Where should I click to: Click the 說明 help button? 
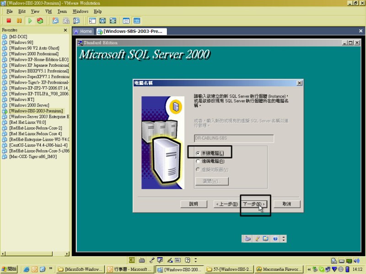[x=194, y=204]
